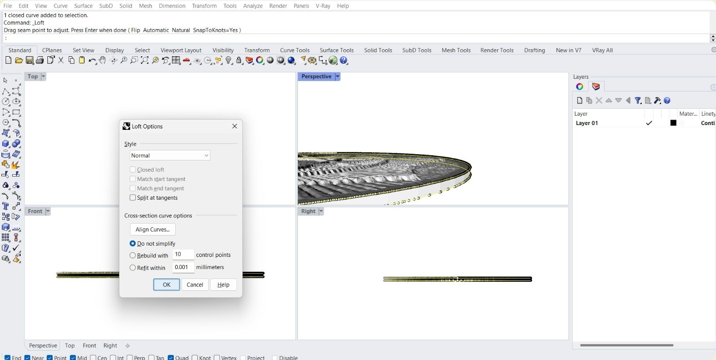This screenshot has height=360, width=716.
Task: Enable the Cen osnap checkbox
Action: [93, 358]
